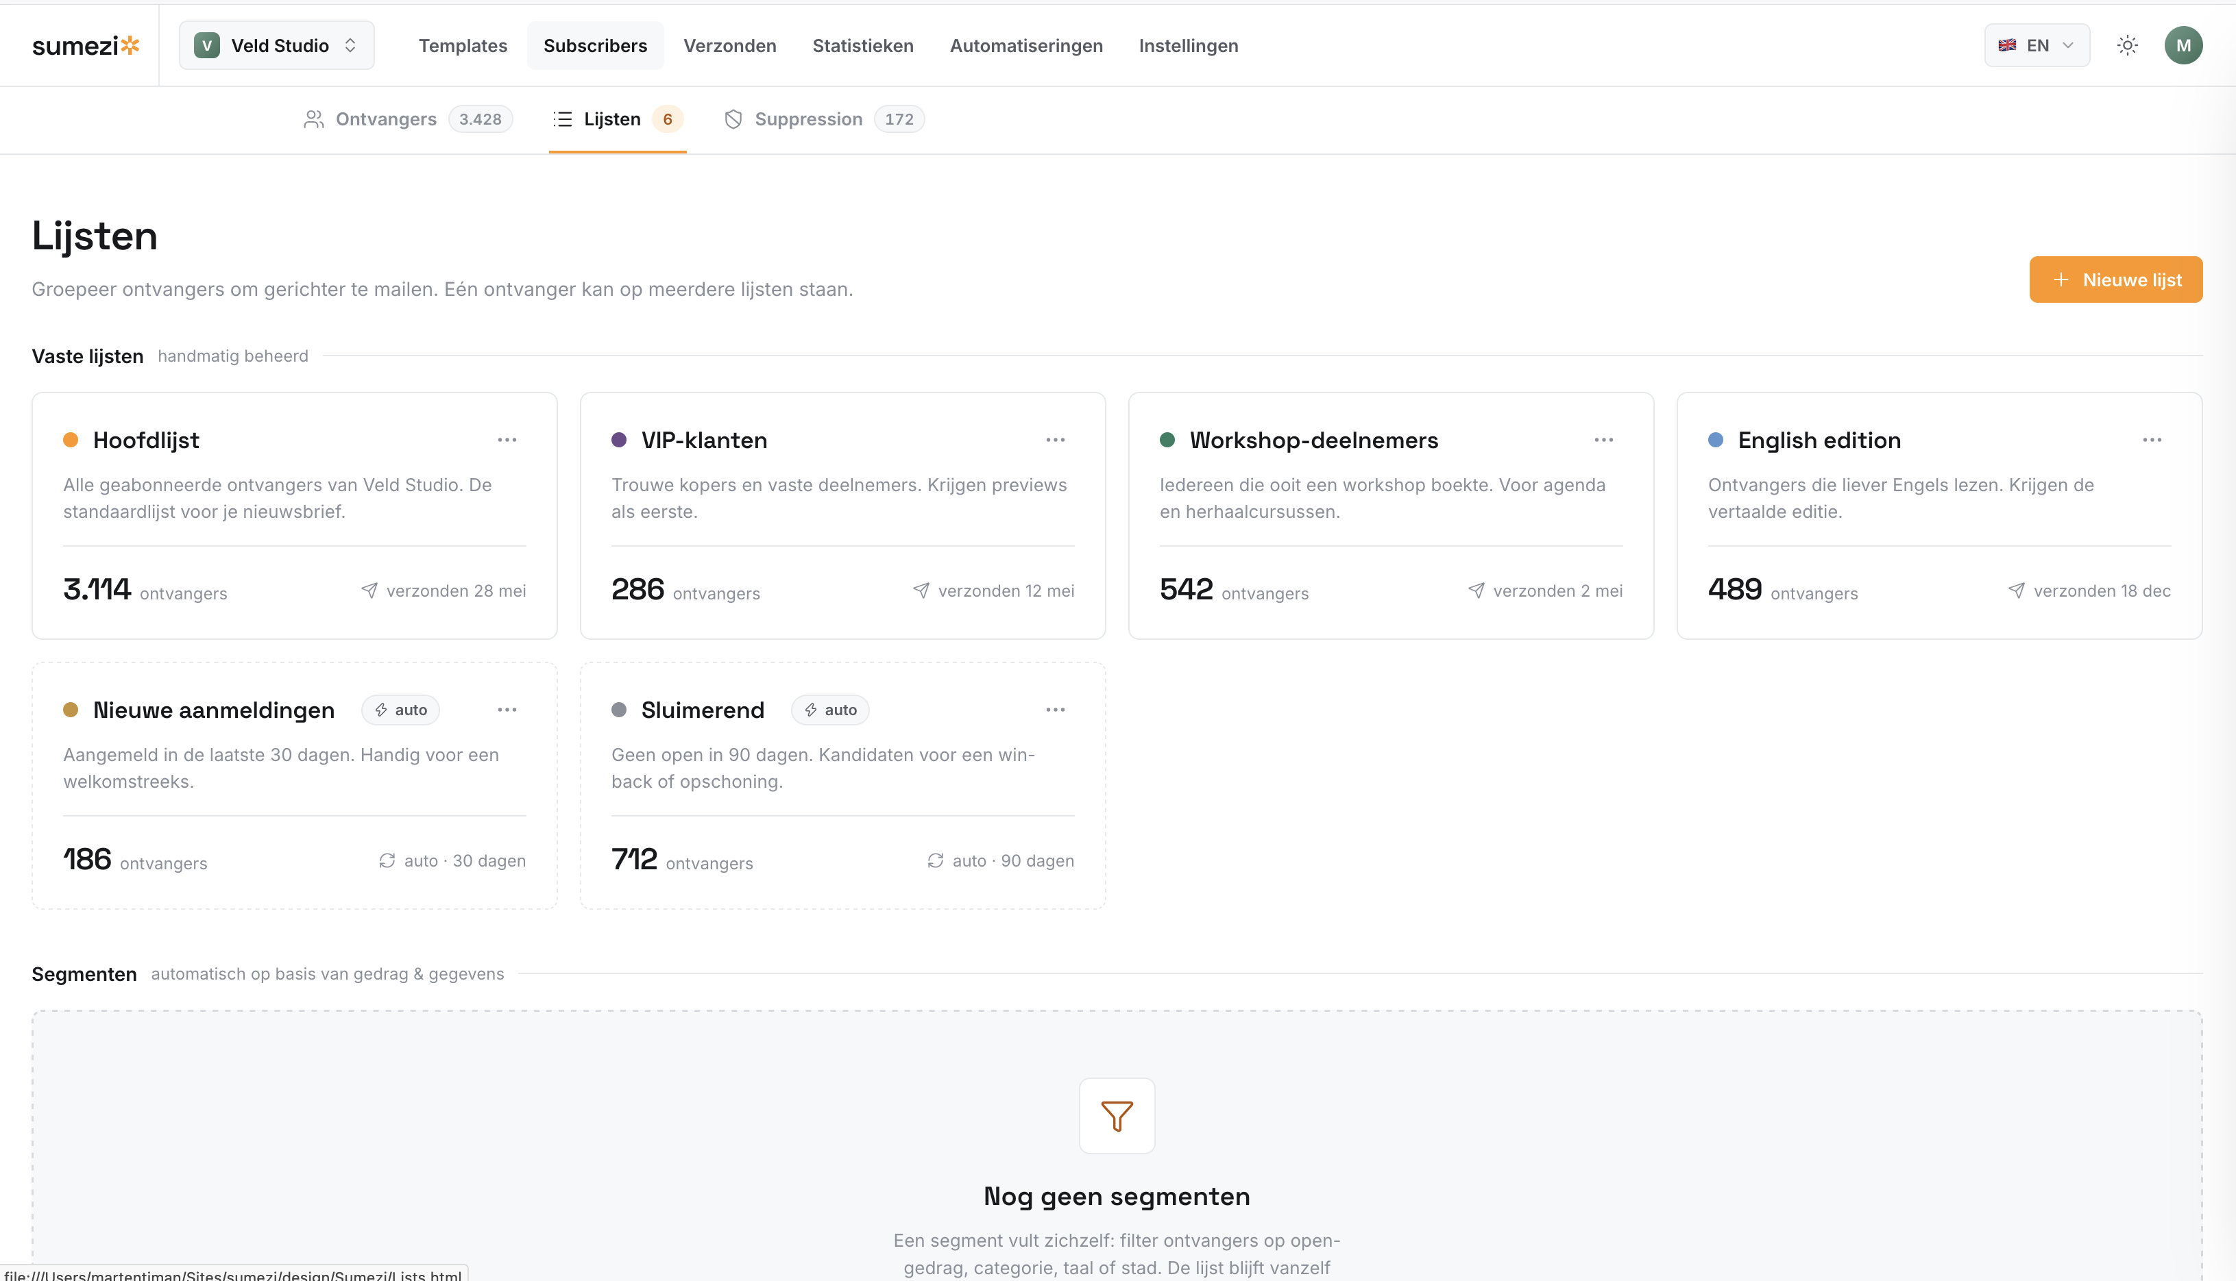
Task: Open Statistieken in the top navigation
Action: pyautogui.click(x=863, y=46)
